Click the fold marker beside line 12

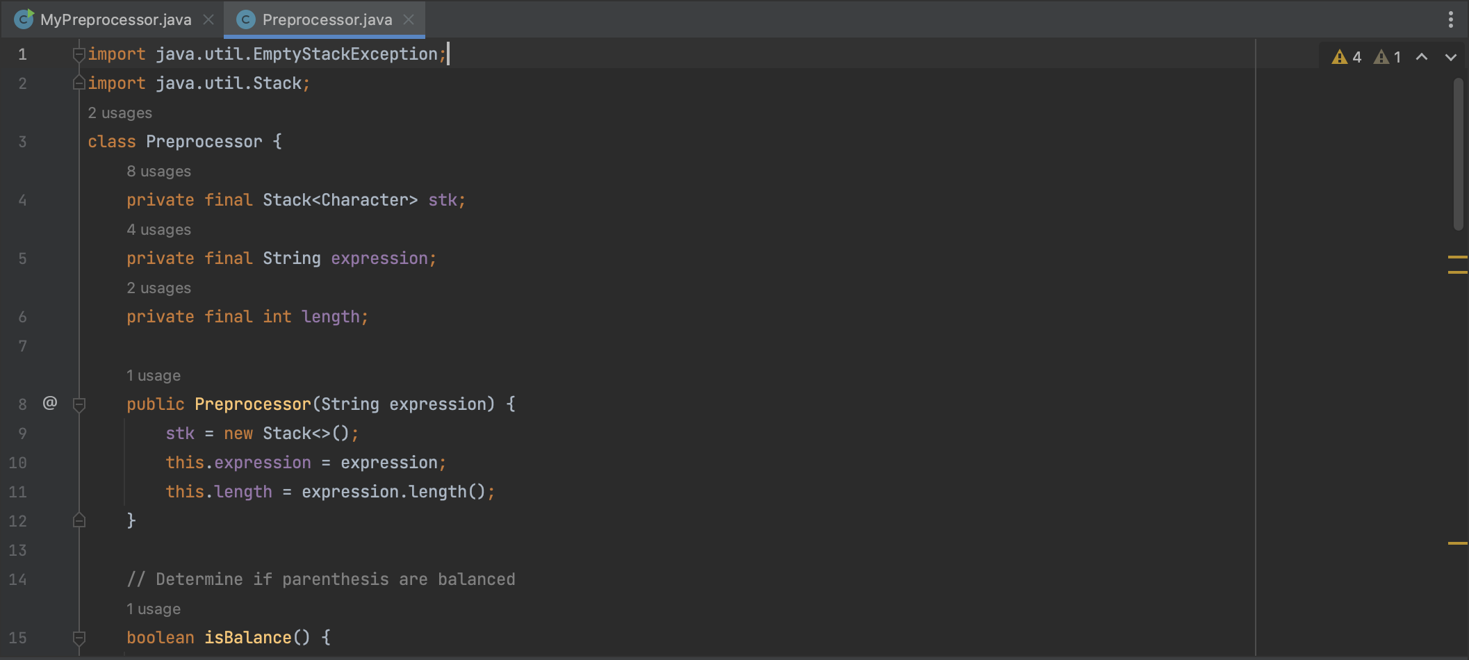point(79,520)
